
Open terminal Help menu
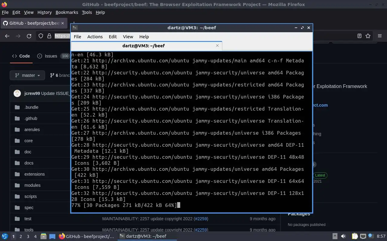pyautogui.click(x=144, y=36)
